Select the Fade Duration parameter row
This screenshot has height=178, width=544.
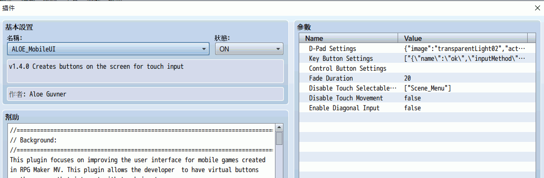(x=418, y=79)
